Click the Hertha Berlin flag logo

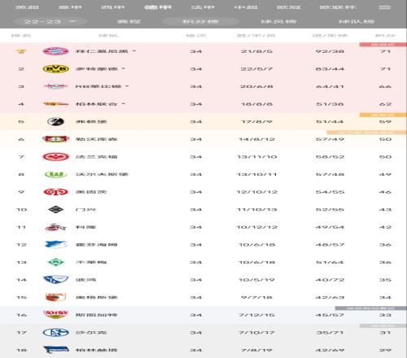(x=55, y=350)
